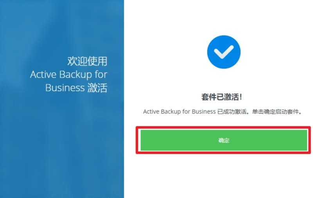The width and height of the screenshot is (313, 198).
Task: Confirm activation via the 确定 label
Action: [x=224, y=140]
